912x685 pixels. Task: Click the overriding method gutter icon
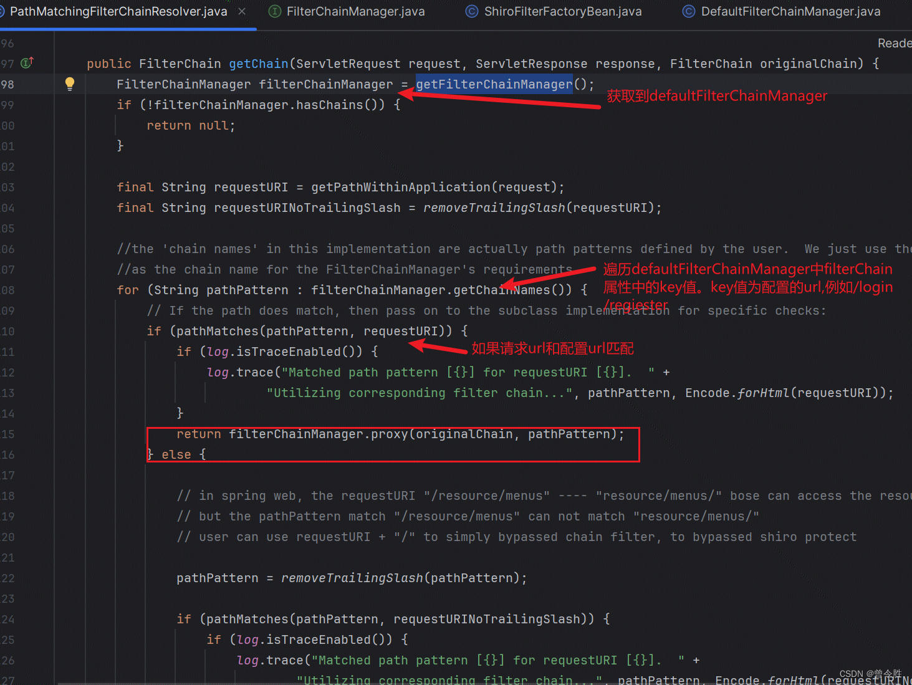pyautogui.click(x=27, y=63)
